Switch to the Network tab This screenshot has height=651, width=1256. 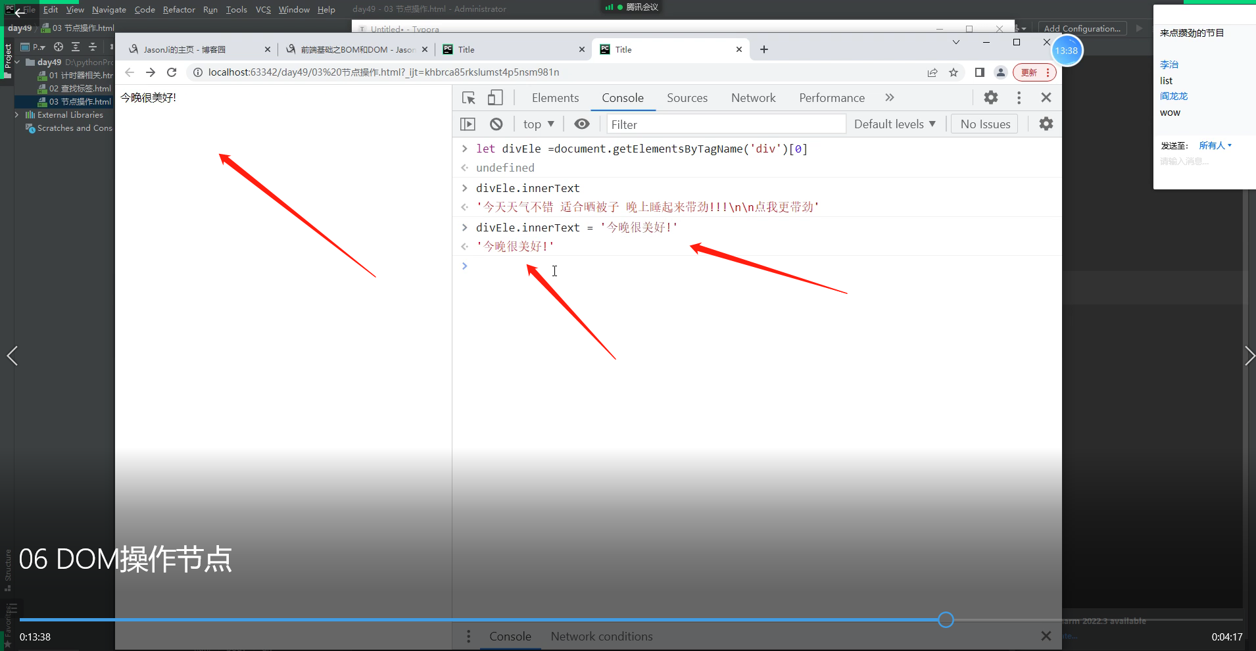[x=754, y=98]
